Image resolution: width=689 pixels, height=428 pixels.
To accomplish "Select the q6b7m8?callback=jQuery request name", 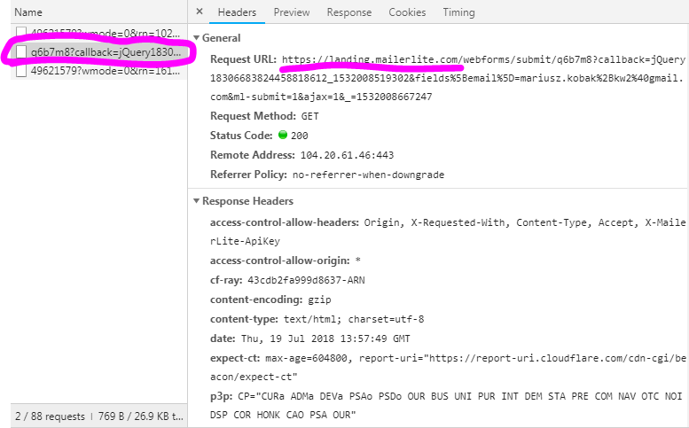I will (x=105, y=52).
